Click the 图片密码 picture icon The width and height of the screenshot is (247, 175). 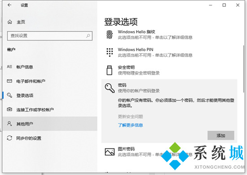pos(110,152)
